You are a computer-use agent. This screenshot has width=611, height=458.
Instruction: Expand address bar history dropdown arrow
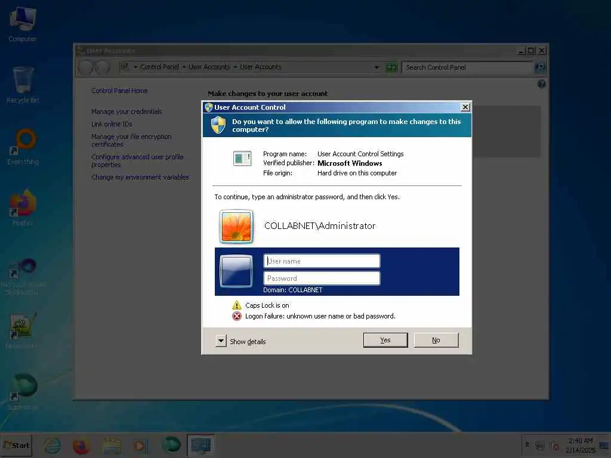coord(377,67)
